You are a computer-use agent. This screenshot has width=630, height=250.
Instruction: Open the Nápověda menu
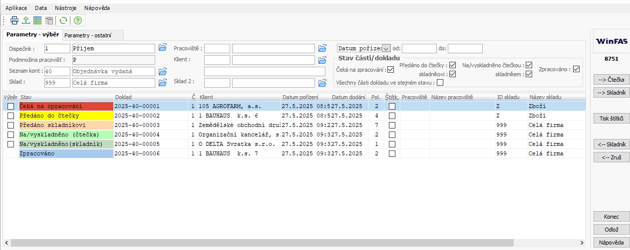(97, 8)
